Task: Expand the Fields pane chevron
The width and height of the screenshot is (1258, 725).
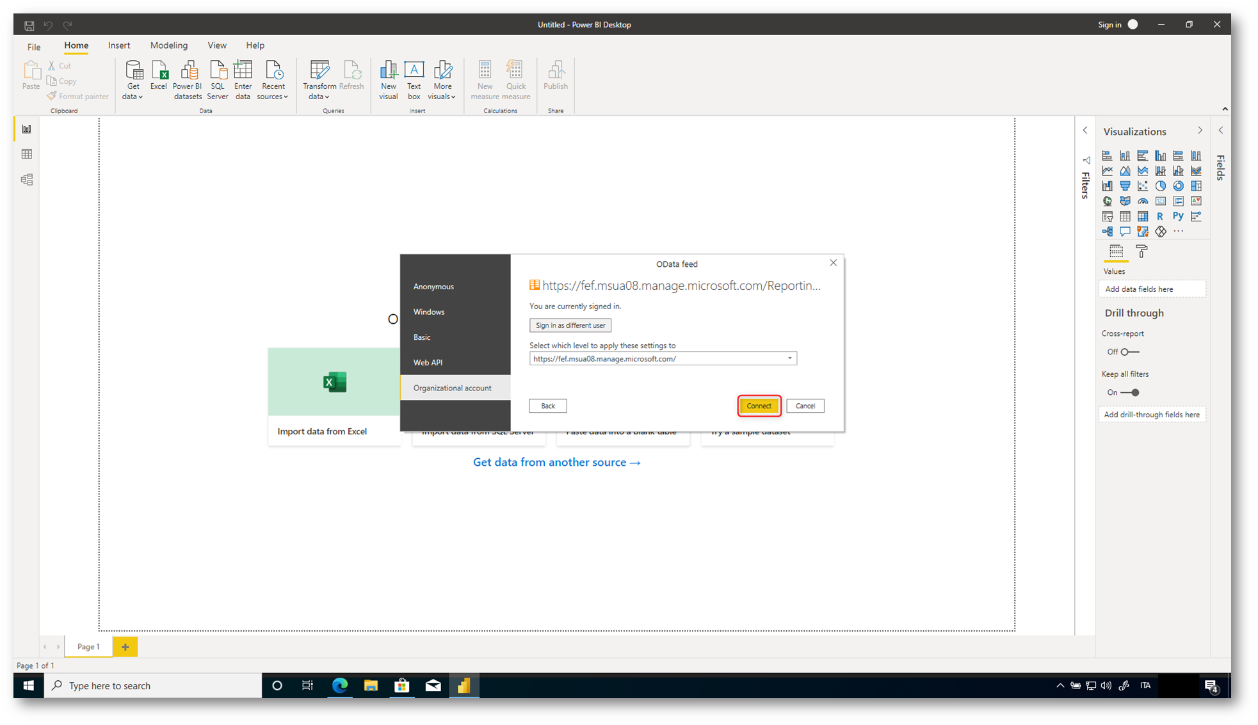Action: click(1221, 131)
